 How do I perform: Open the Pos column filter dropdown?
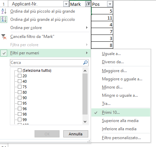click(x=110, y=4)
